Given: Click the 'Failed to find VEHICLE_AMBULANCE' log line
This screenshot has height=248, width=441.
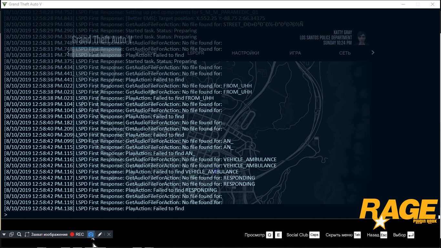Looking at the screenshot, I should (121, 172).
